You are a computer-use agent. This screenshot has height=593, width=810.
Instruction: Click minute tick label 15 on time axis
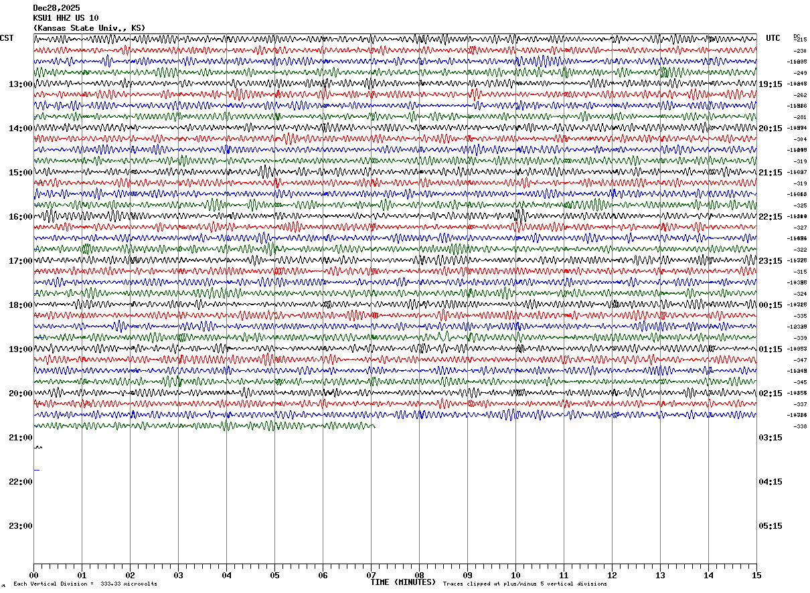pyautogui.click(x=756, y=576)
